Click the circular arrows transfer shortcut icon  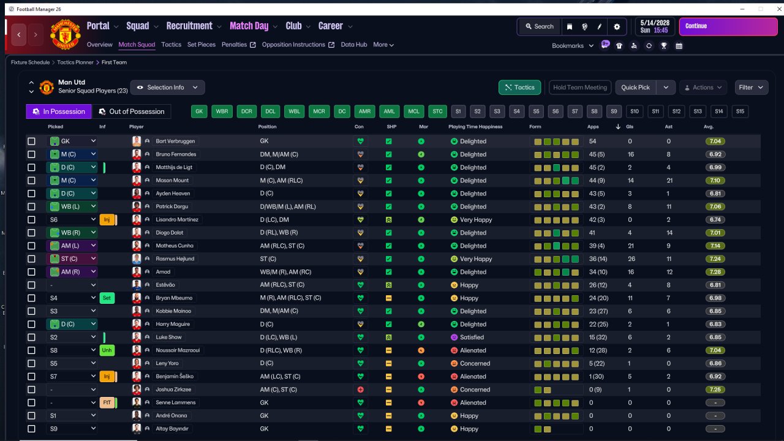pos(649,46)
